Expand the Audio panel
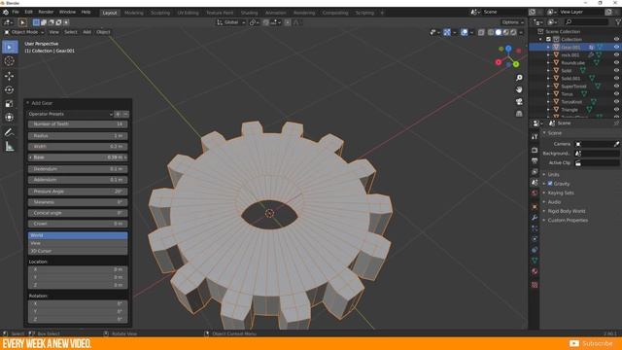The image size is (622, 350). point(554,202)
